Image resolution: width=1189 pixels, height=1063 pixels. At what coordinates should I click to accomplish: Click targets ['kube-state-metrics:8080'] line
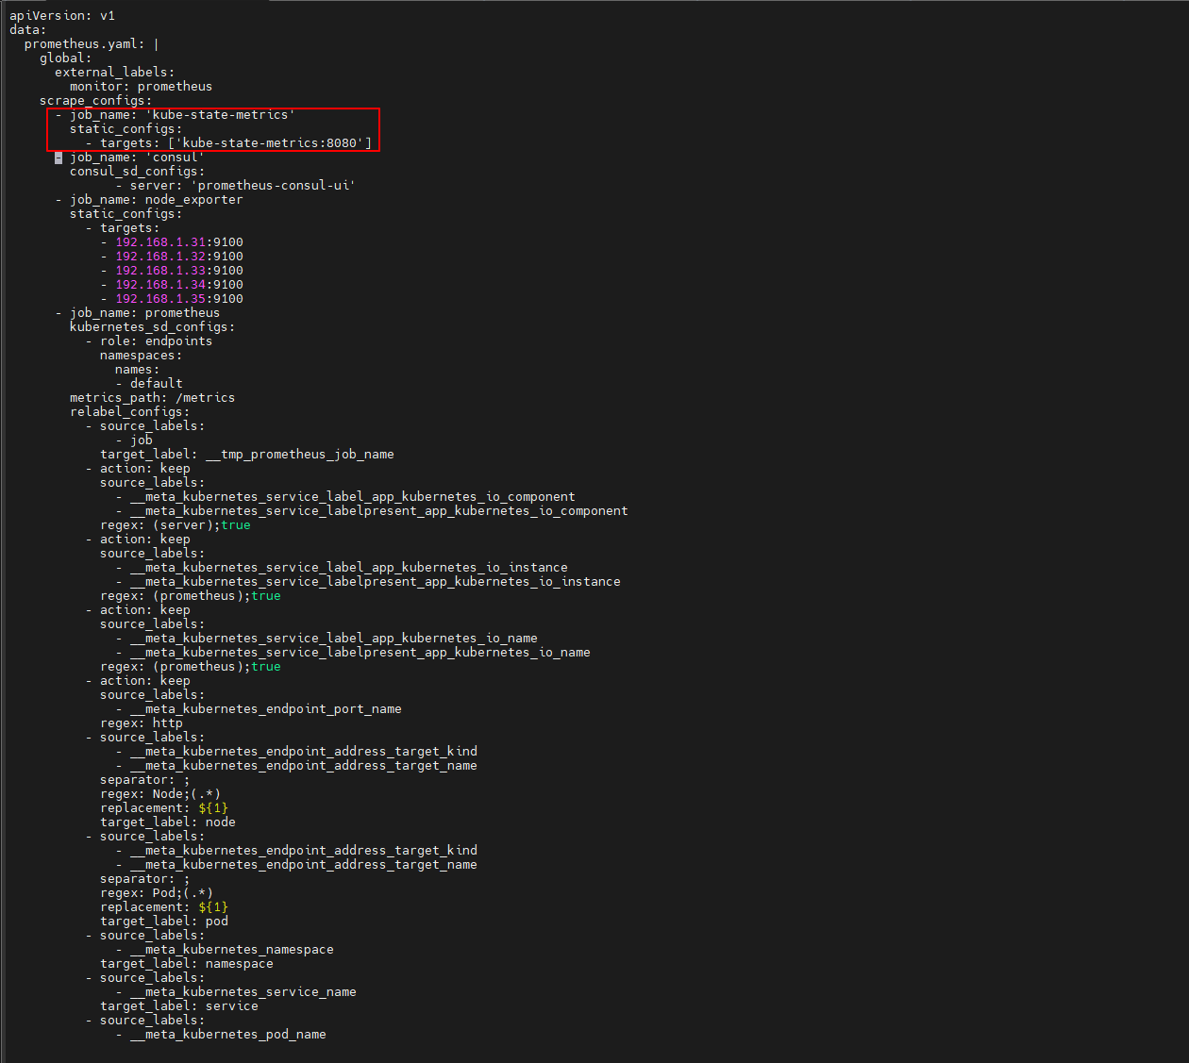(x=228, y=143)
